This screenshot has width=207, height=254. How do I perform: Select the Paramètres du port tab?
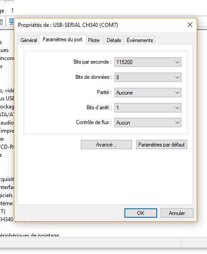[x=62, y=39]
